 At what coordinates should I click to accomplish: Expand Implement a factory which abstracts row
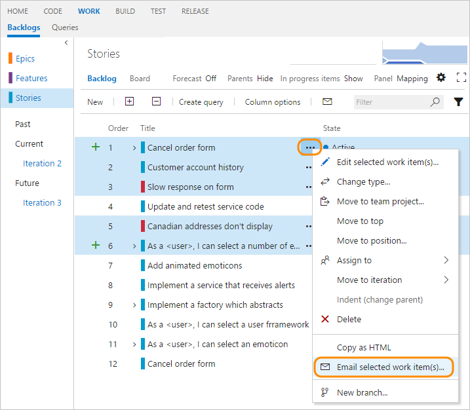point(134,305)
